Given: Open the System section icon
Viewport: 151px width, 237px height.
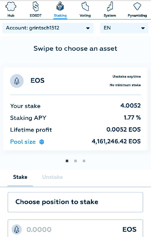Looking at the screenshot, I should [x=110, y=6].
